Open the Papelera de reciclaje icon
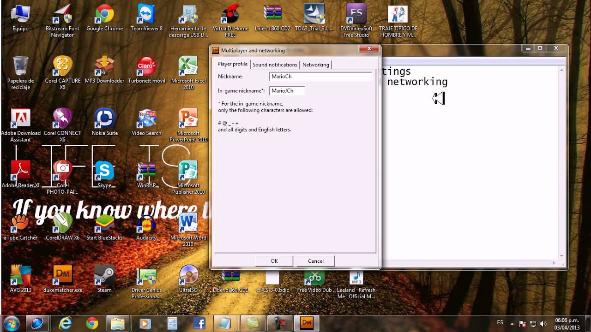 pyautogui.click(x=21, y=73)
